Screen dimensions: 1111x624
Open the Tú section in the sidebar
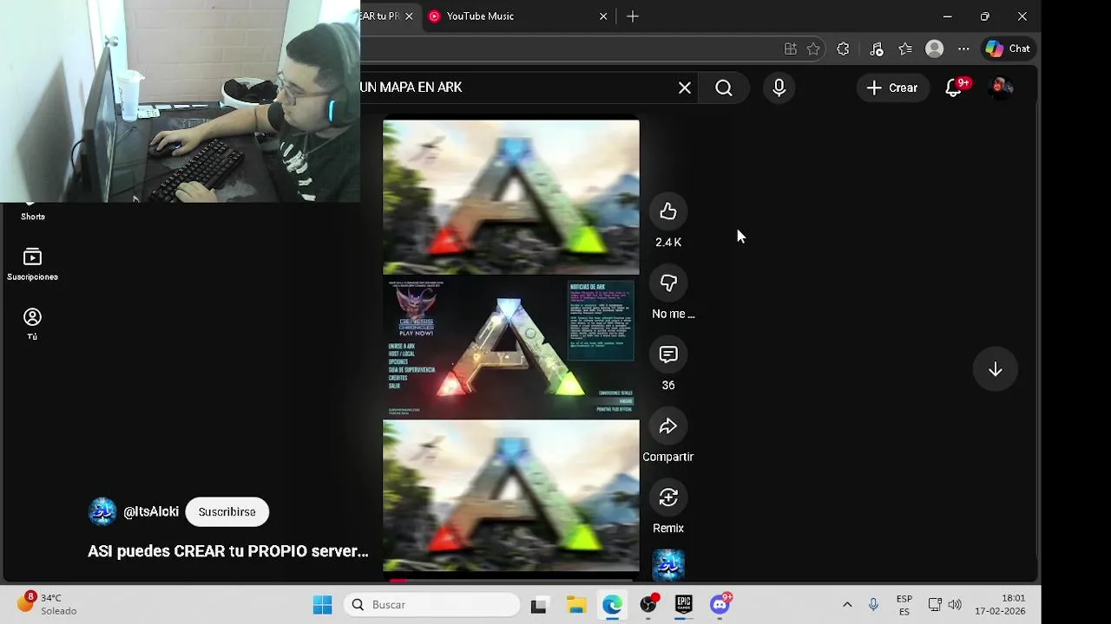pos(32,324)
